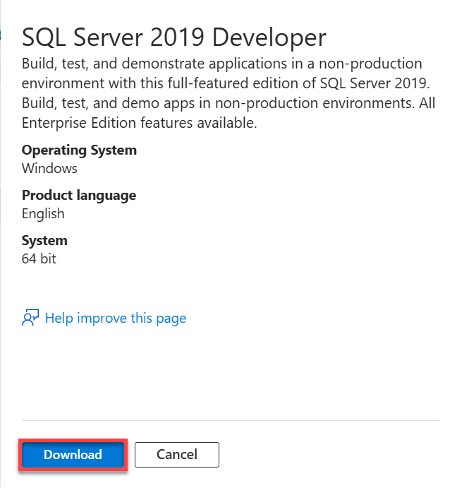
Task: Click the SQL Server 2019 Developer heading
Action: click(173, 37)
